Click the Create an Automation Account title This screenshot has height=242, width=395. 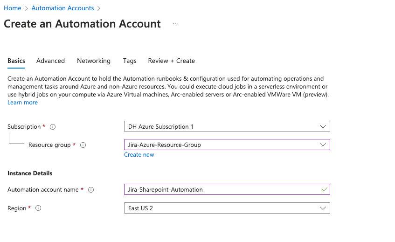point(82,24)
